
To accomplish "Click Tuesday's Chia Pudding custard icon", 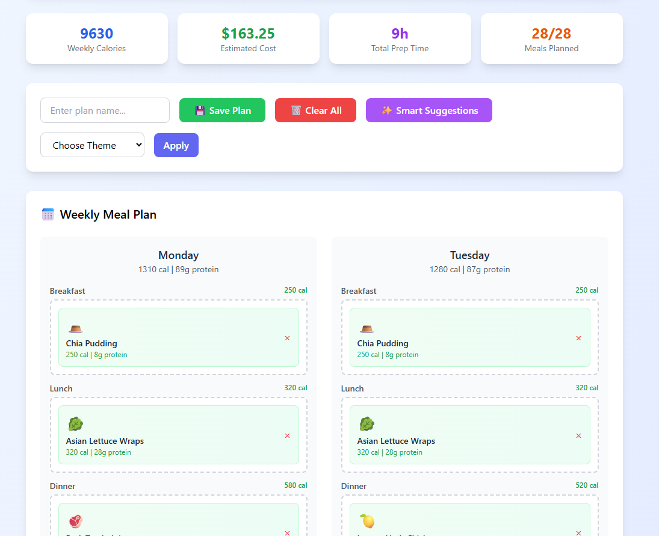I will [x=367, y=329].
